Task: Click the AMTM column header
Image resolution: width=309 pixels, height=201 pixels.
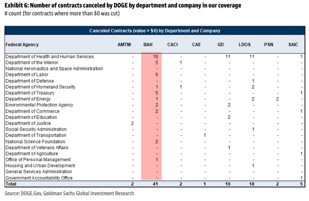Action: [124, 44]
